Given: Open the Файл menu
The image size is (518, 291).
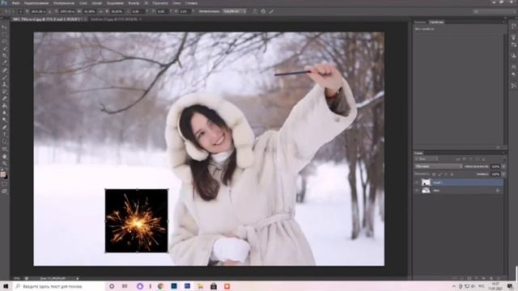Looking at the screenshot, I should tap(15, 3).
